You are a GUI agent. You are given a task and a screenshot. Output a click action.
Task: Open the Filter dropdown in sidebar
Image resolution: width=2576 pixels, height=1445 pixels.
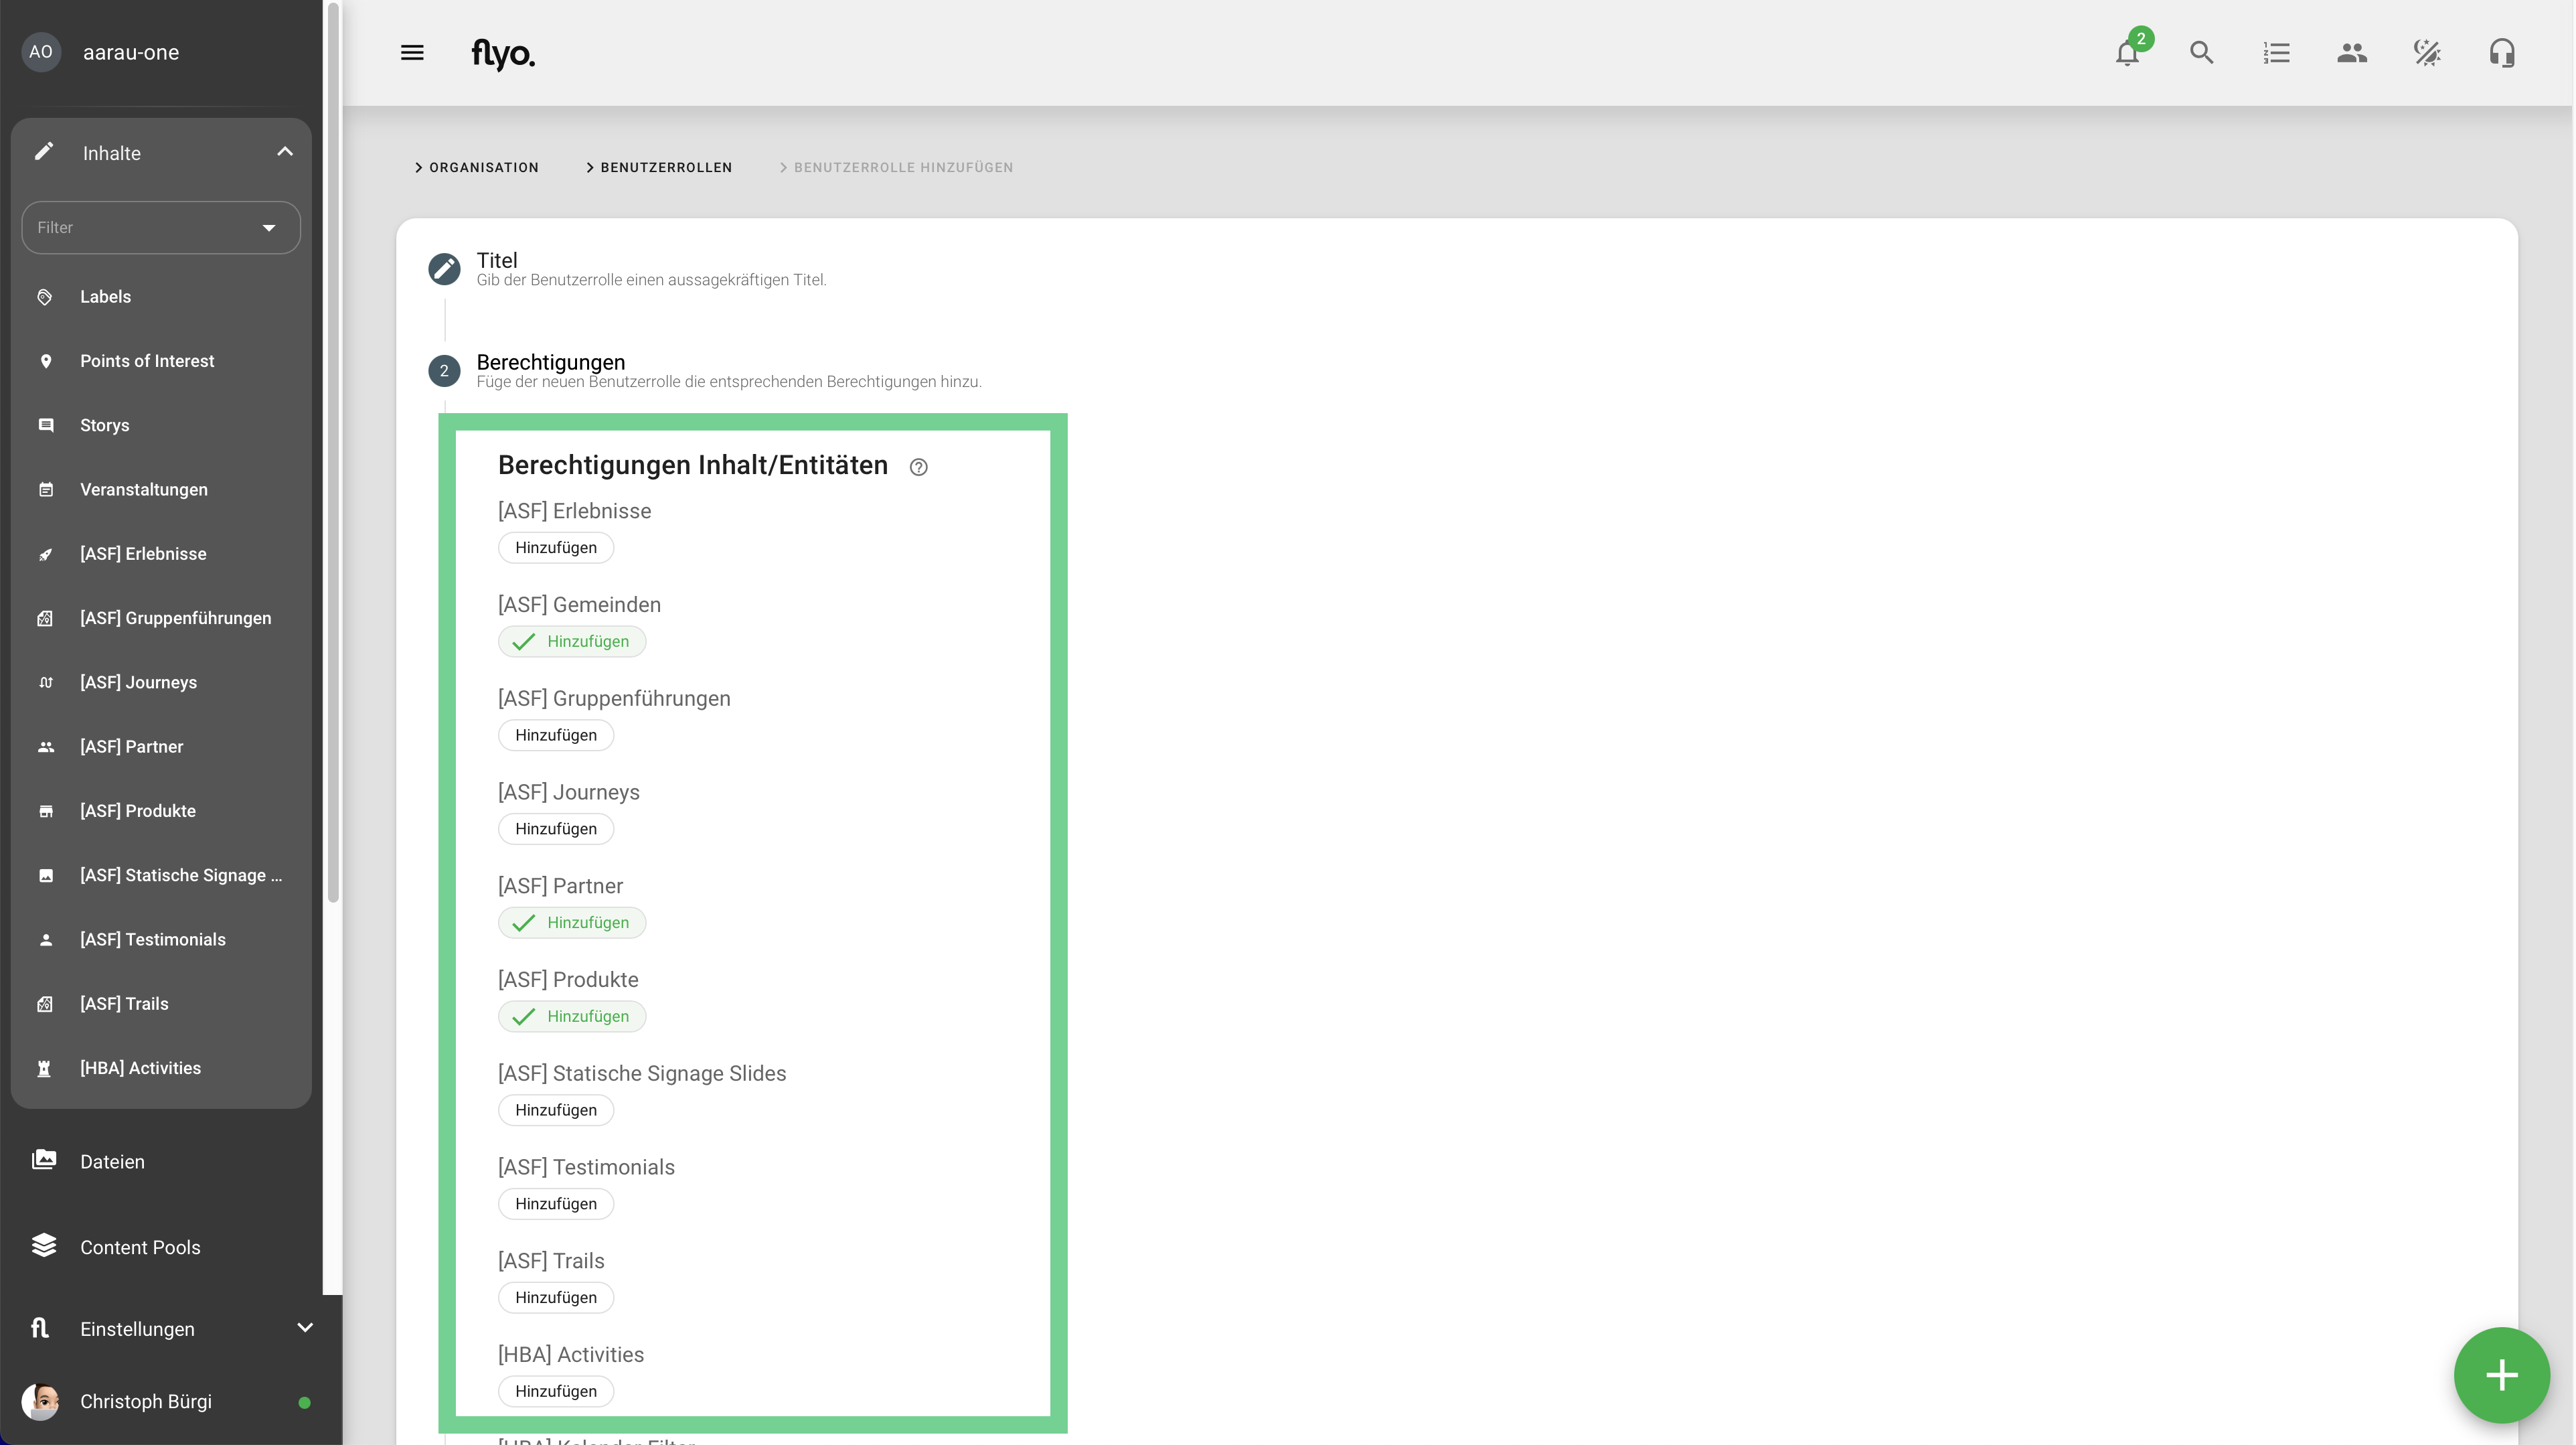(x=160, y=228)
